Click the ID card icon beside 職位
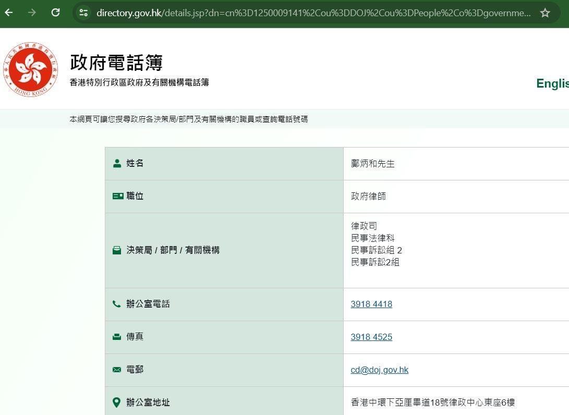This screenshot has width=569, height=415. (x=118, y=196)
